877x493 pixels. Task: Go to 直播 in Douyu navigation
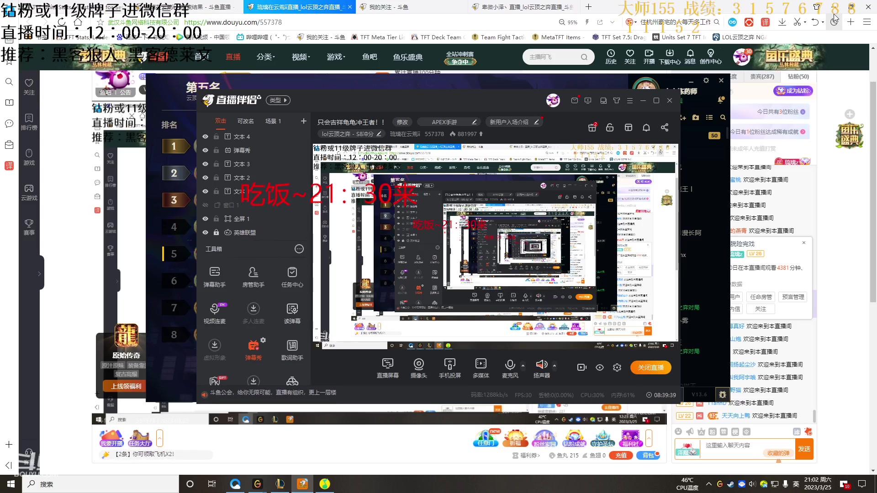(233, 57)
